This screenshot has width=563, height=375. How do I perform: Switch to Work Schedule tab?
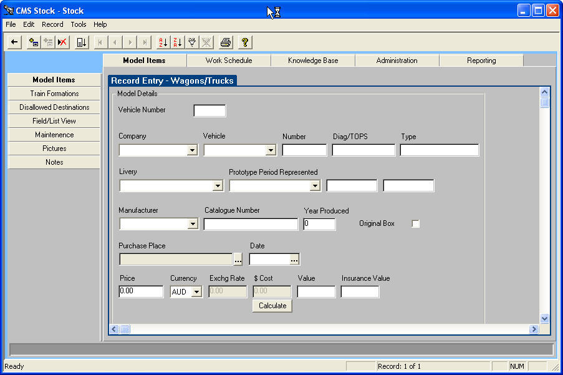[x=229, y=61]
